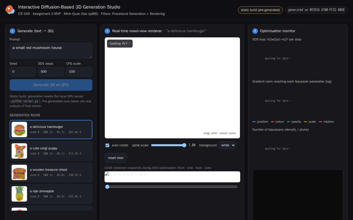Open the corgi puppy run thumbnail
This screenshot has height=220, width=353.
tap(19, 151)
